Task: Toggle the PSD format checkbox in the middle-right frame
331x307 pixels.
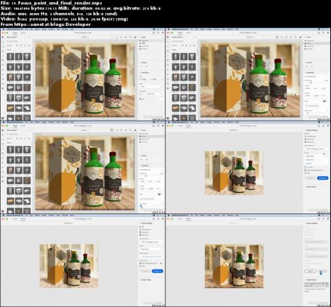Action: (x=306, y=171)
